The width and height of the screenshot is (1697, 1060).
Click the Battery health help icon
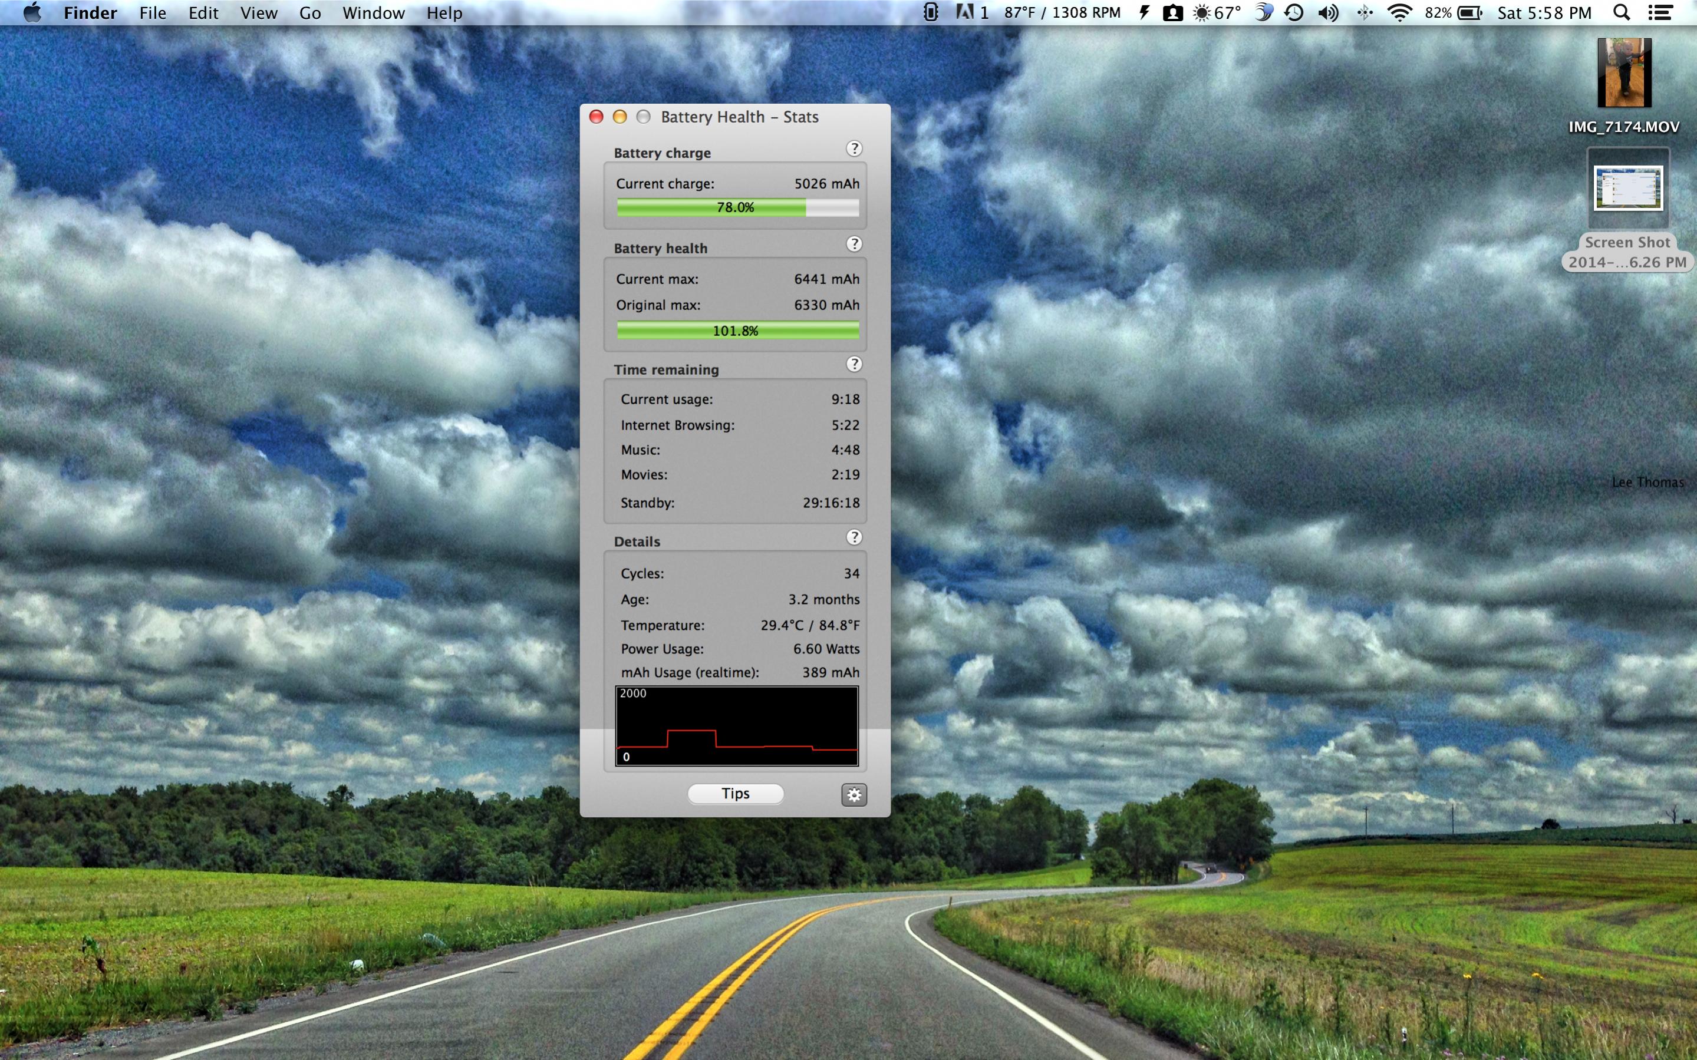[x=854, y=244]
